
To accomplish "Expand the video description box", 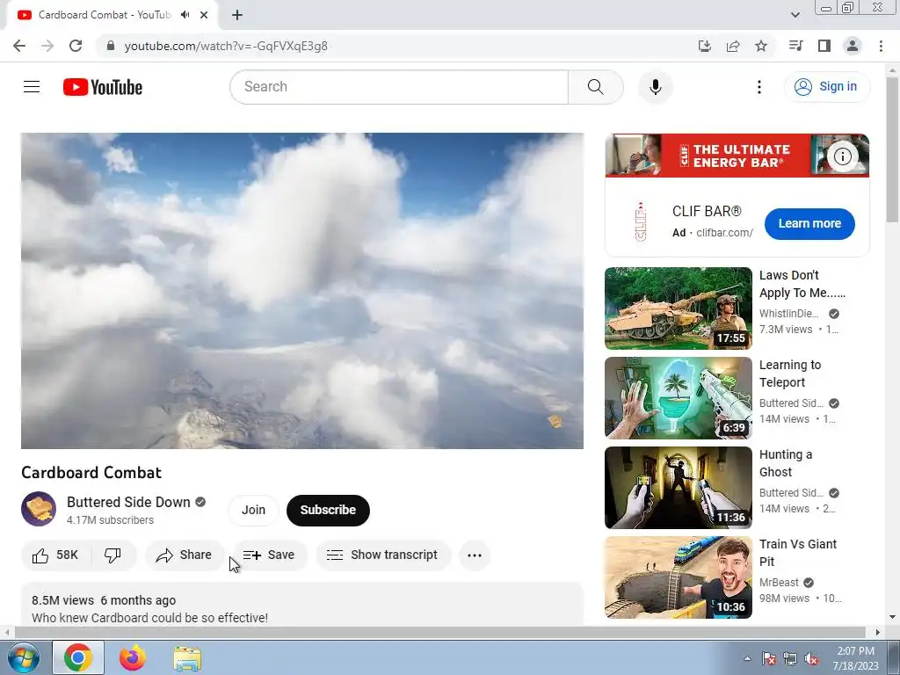I will pos(302,604).
